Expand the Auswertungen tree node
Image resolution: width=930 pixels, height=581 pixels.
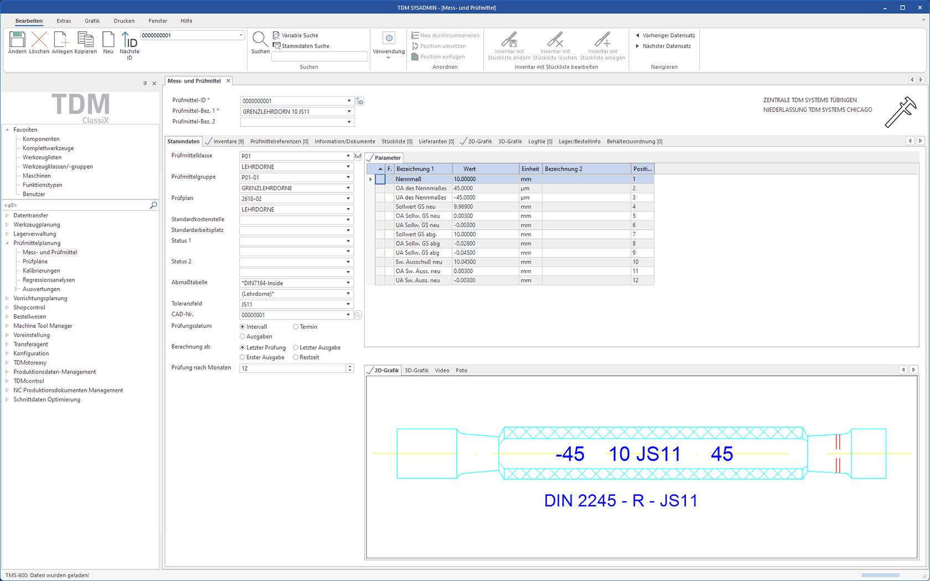pyautogui.click(x=17, y=289)
